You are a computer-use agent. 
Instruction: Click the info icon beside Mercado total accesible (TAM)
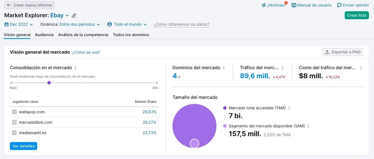(x=289, y=108)
